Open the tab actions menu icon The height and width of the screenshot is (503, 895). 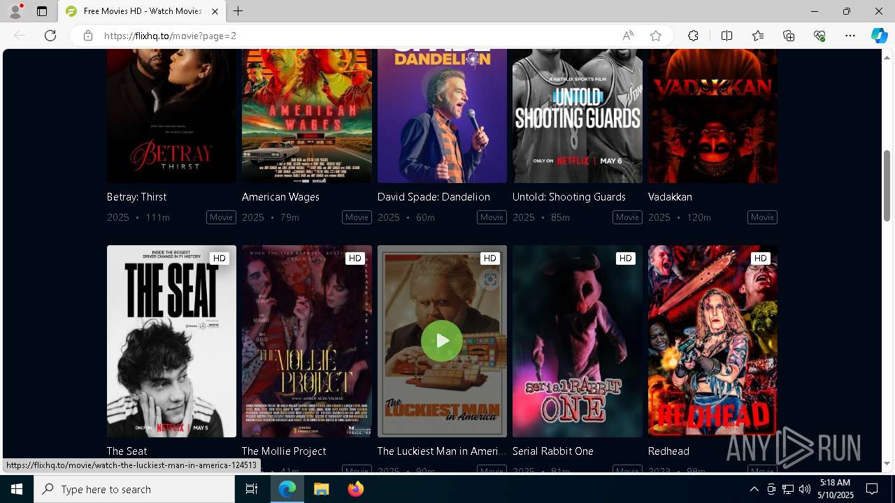[42, 11]
